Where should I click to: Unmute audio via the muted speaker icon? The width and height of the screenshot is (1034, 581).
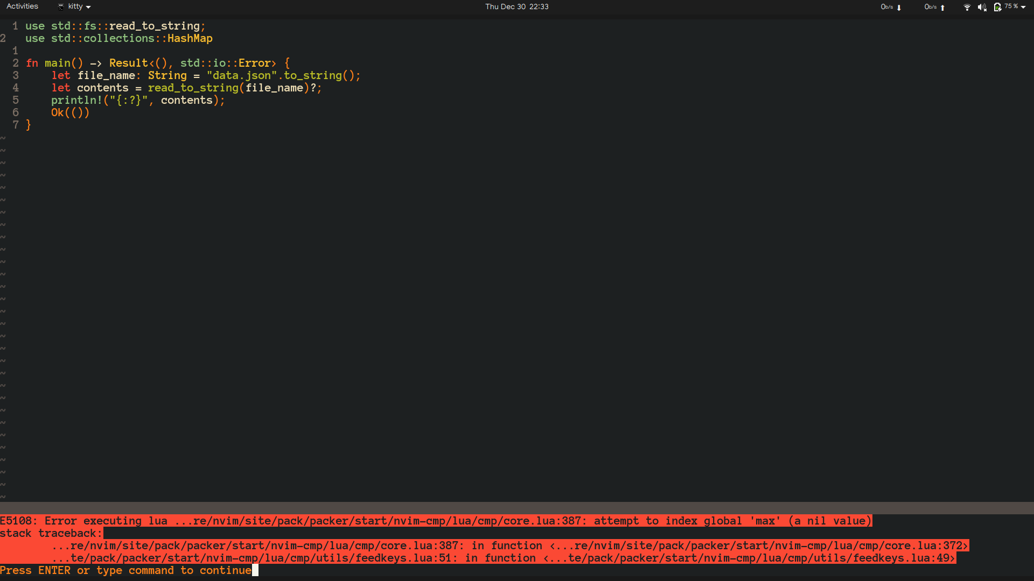point(982,7)
